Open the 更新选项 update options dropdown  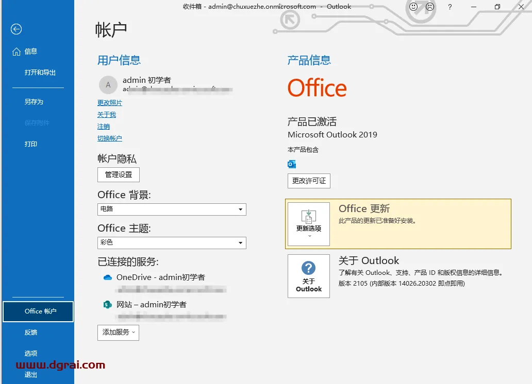coord(309,224)
